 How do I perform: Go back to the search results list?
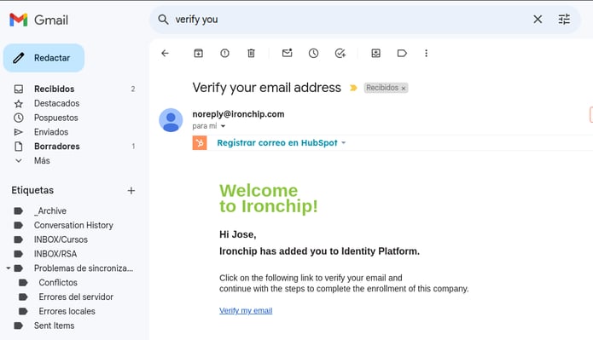click(x=165, y=54)
